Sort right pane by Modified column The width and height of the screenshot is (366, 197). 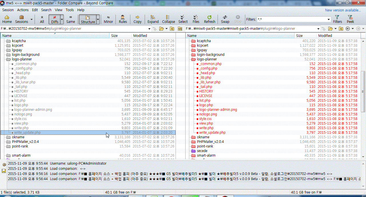339,36
